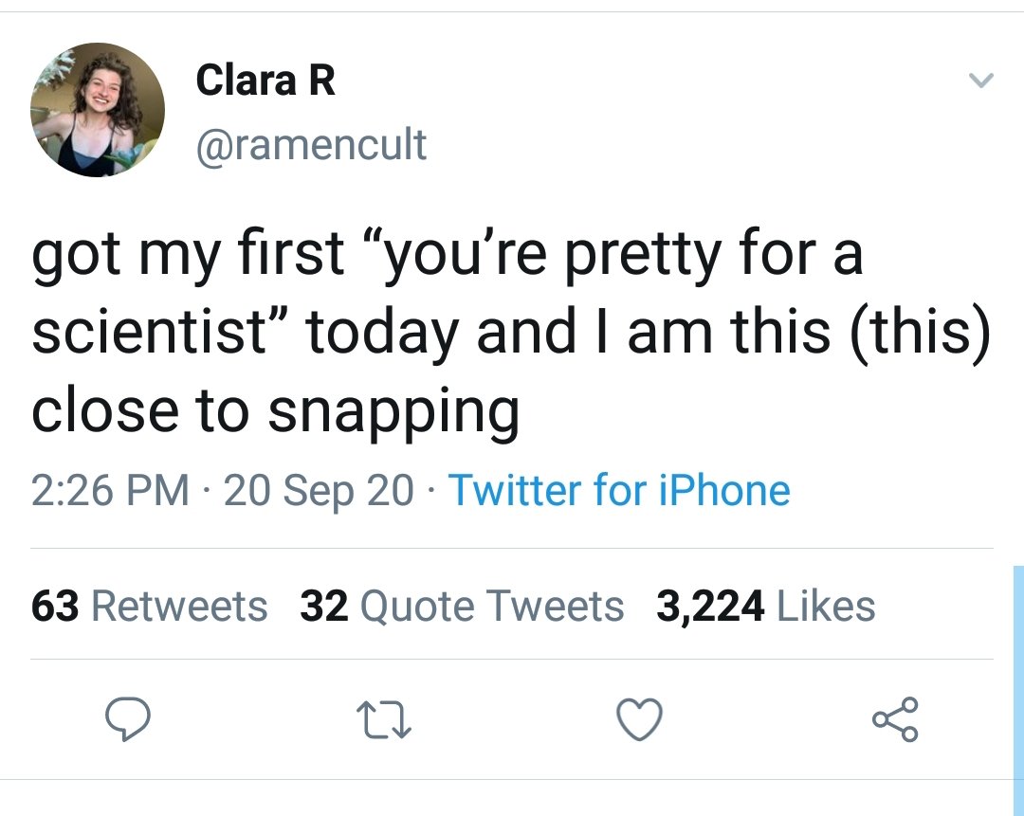
Task: Open the 32 Quote Tweets list
Action: click(x=462, y=607)
